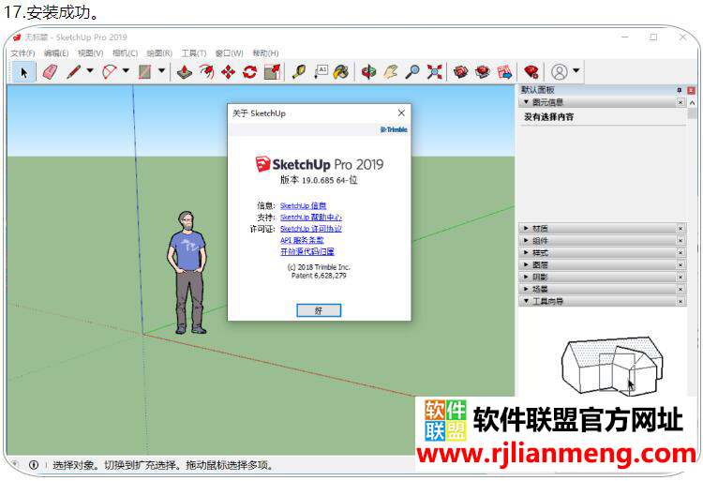The image size is (703, 481).
Task: Open the 文件(F) menu
Action: tap(22, 53)
